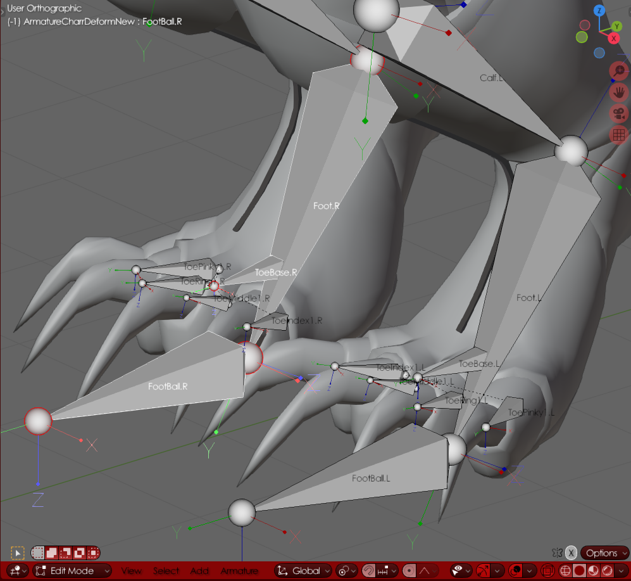Choose the 'extend selection' mode icon
Viewport: 631px width, 581px height.
[51, 552]
